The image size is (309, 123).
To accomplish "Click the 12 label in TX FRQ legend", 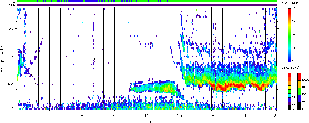I will click(x=294, y=97).
